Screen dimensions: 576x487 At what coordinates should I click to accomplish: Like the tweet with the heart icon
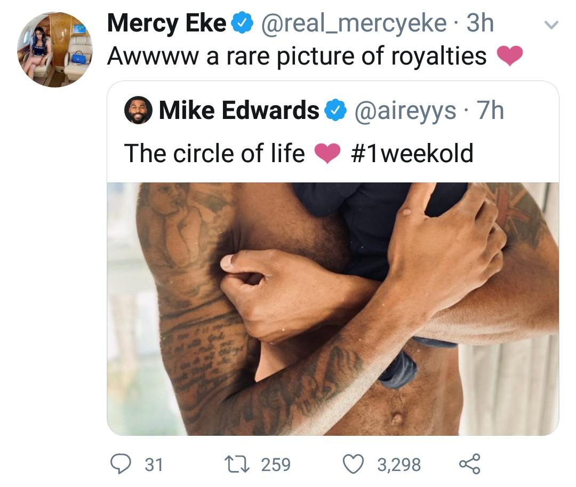click(x=354, y=464)
